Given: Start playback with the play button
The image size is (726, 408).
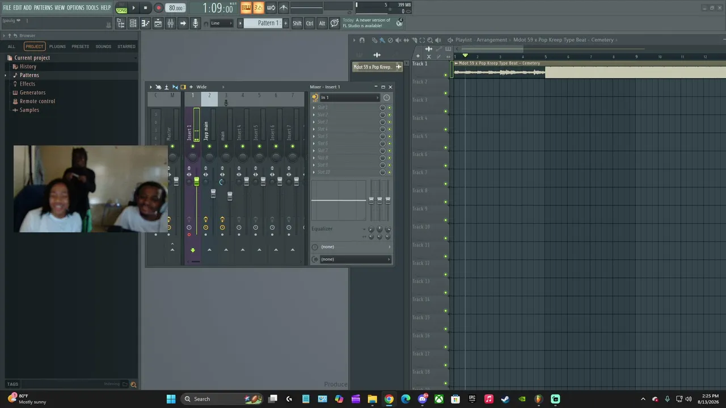Looking at the screenshot, I should point(133,8).
